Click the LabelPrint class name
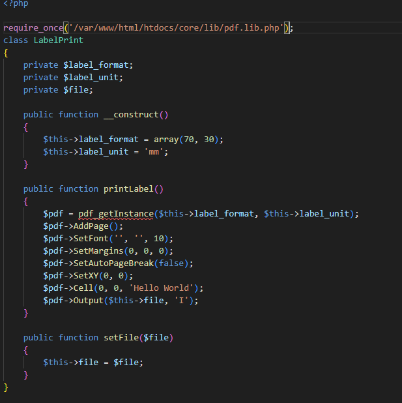The image size is (402, 403). point(59,40)
